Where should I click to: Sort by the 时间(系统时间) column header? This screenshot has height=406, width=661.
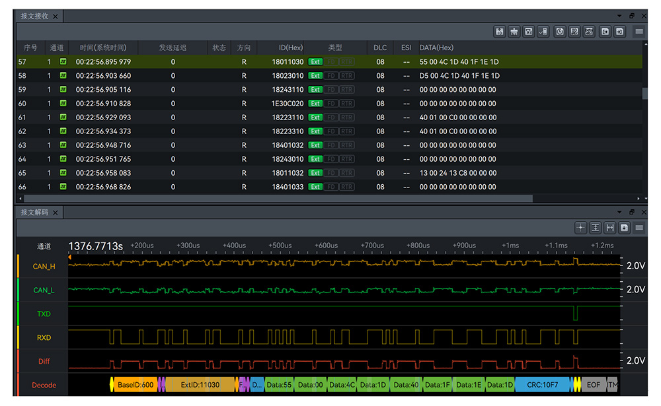click(x=103, y=48)
